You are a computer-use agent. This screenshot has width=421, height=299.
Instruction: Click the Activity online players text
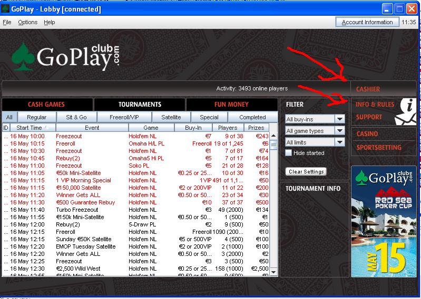coord(252,88)
